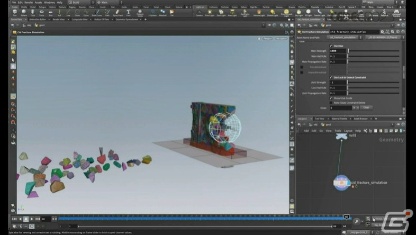
Task: Click the Lock Strength slider
Action: (x=374, y=83)
